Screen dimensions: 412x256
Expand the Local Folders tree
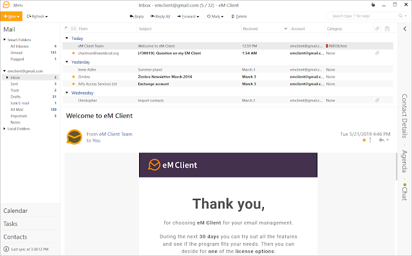pos(5,129)
